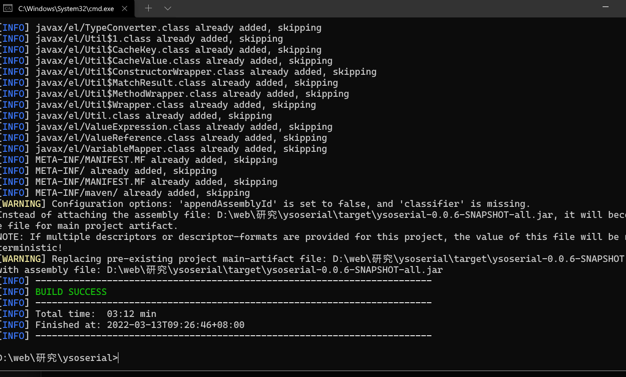Click the javax/el/VariableMapper.class log line
Screen dimensions: 626x377
[x=163, y=149]
